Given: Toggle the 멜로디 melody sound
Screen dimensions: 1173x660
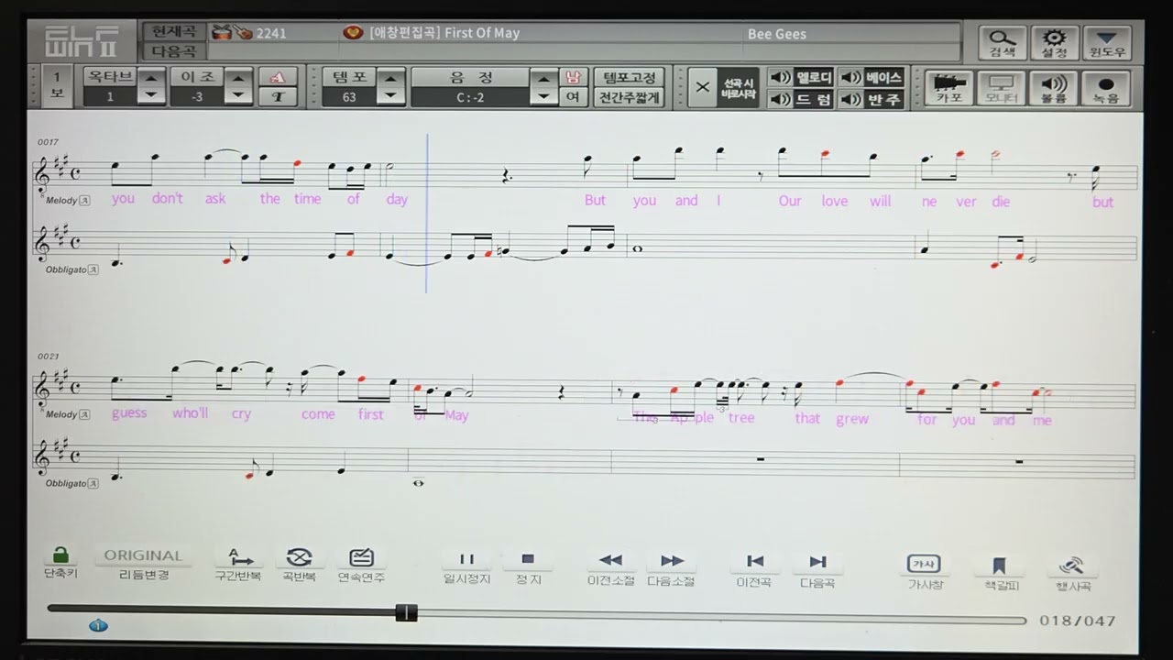Looking at the screenshot, I should (x=801, y=77).
